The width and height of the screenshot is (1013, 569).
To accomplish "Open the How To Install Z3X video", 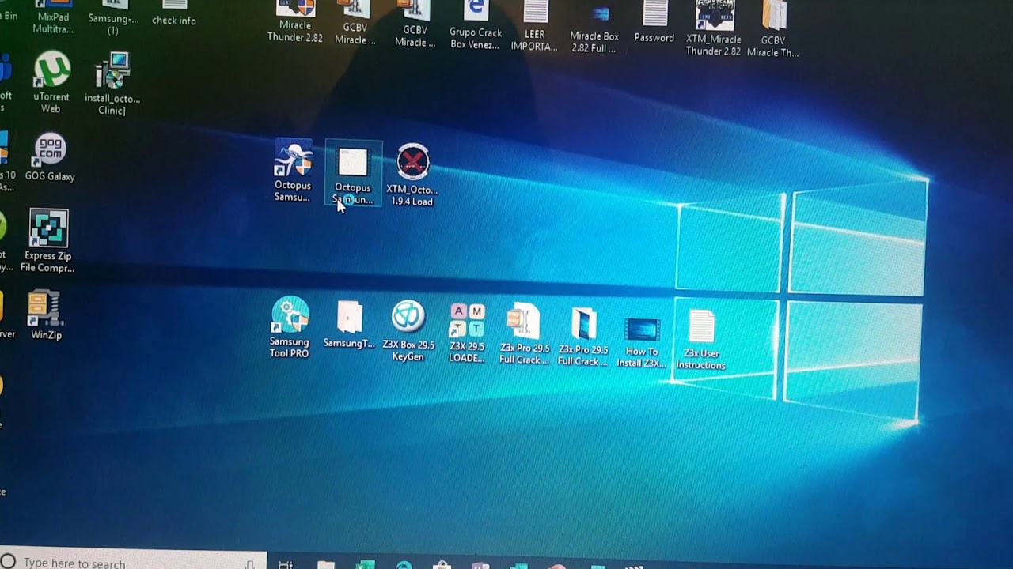I will (642, 342).
